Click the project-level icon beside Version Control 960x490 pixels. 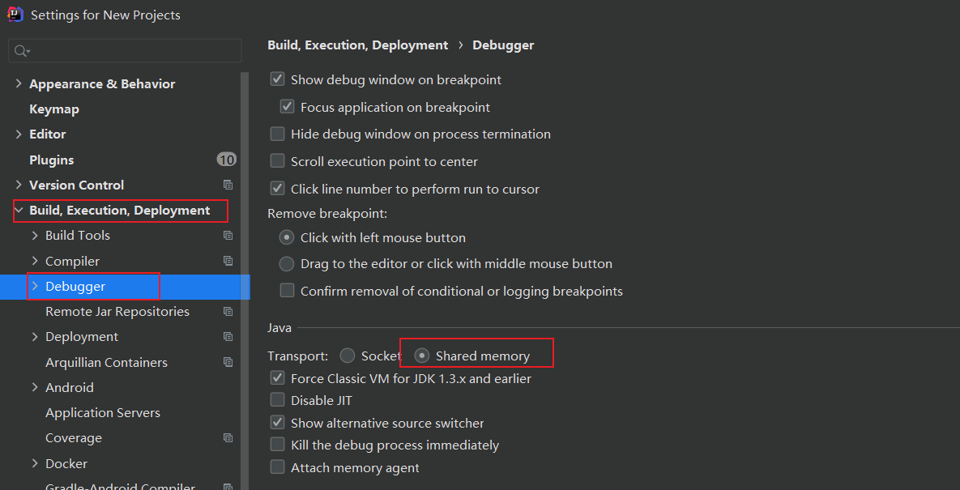point(228,185)
